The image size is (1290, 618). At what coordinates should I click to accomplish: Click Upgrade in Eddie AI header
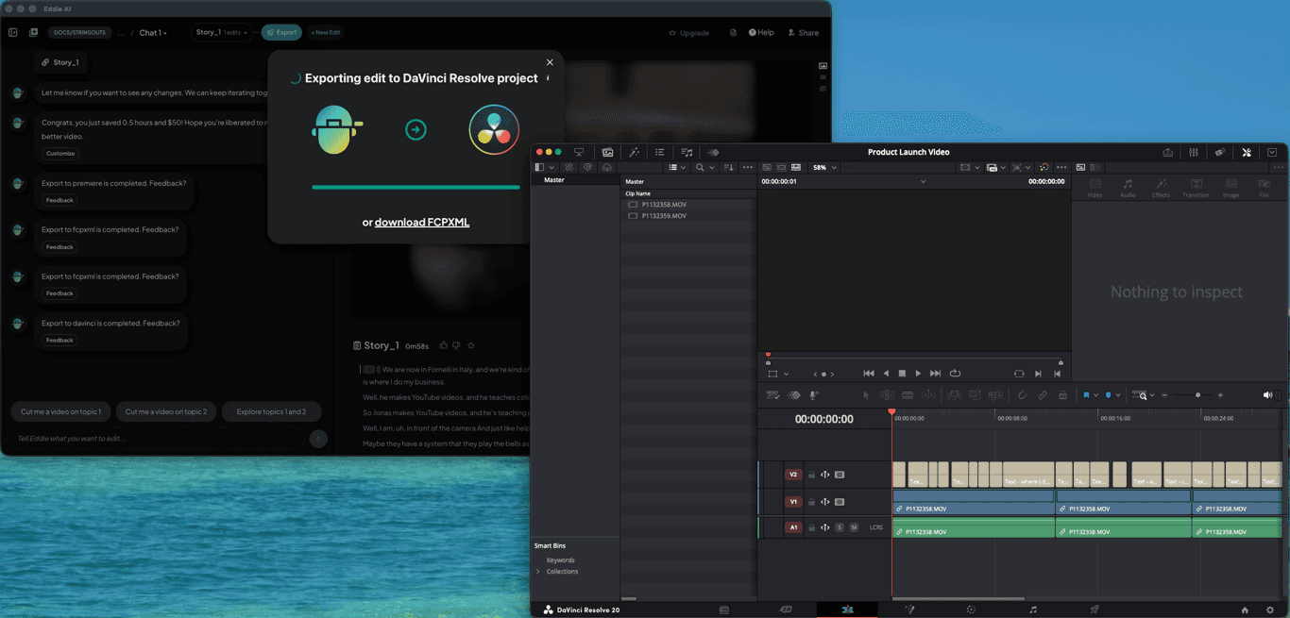click(688, 33)
